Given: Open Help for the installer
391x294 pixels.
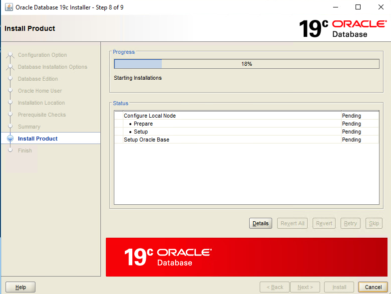Looking at the screenshot, I should pos(20,287).
